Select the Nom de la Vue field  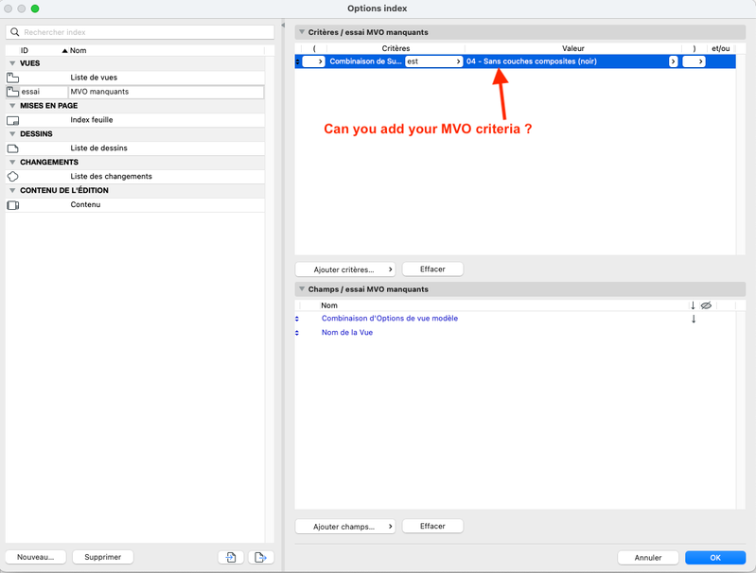point(347,333)
